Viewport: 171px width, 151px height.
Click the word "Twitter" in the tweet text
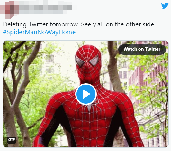tap(38, 24)
